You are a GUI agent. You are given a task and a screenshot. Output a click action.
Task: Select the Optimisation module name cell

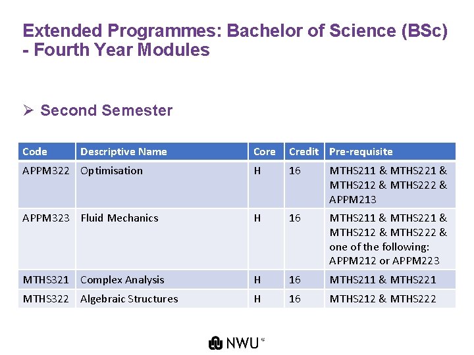[x=162, y=185]
